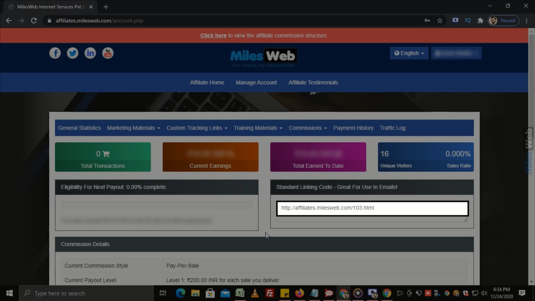Image resolution: width=535 pixels, height=301 pixels.
Task: Open Payment History tab
Action: (x=353, y=128)
